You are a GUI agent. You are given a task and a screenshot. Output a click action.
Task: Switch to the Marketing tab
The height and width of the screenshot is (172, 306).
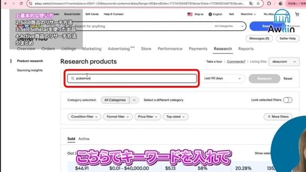point(92,49)
